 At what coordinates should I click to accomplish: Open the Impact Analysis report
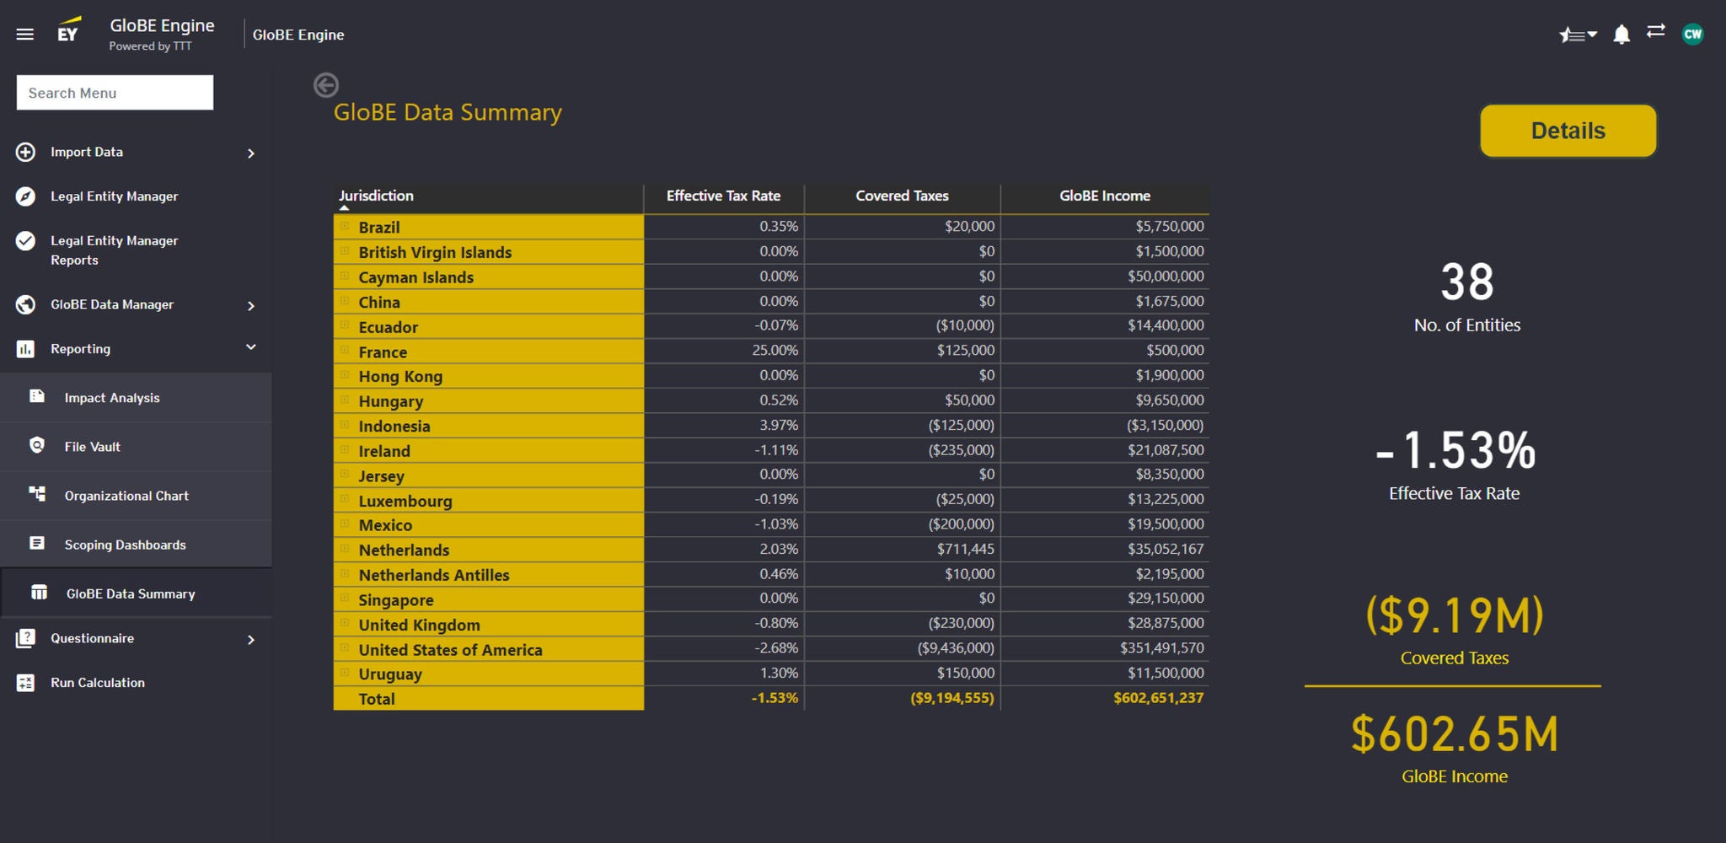(112, 398)
